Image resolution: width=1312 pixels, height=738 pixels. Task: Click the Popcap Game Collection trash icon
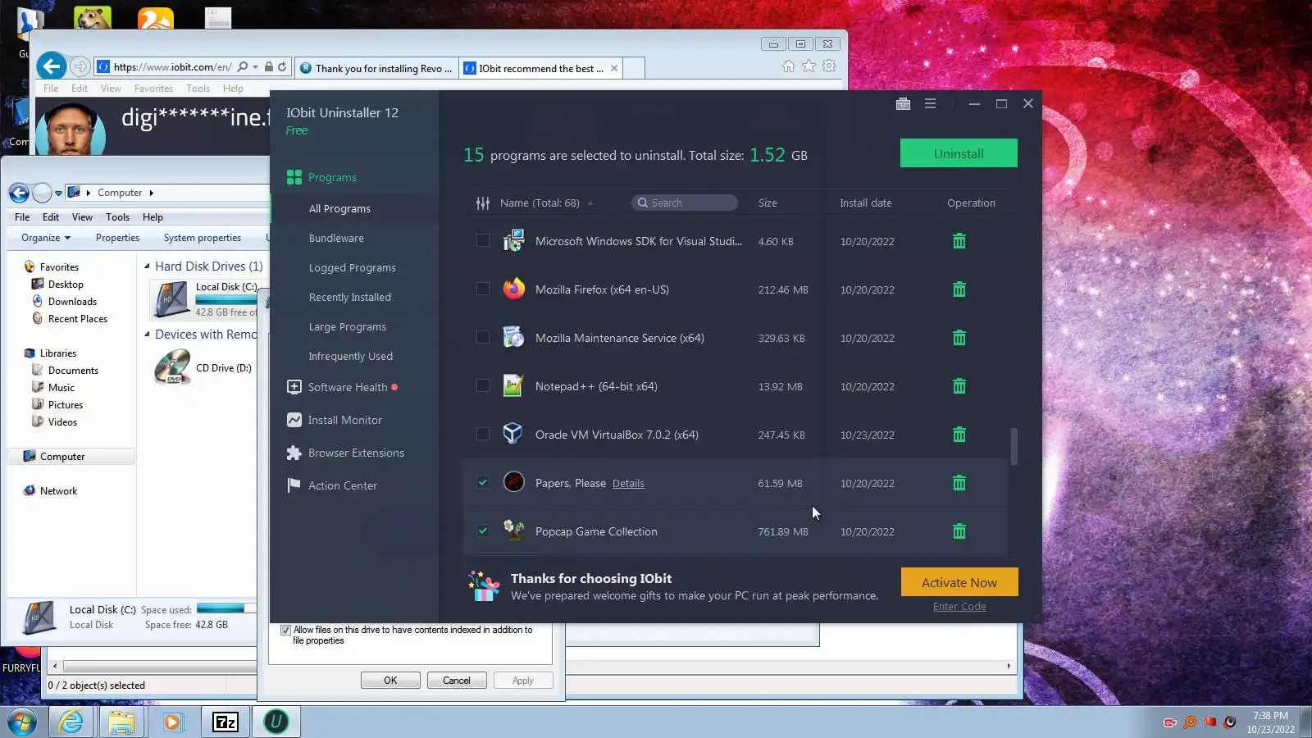point(959,531)
